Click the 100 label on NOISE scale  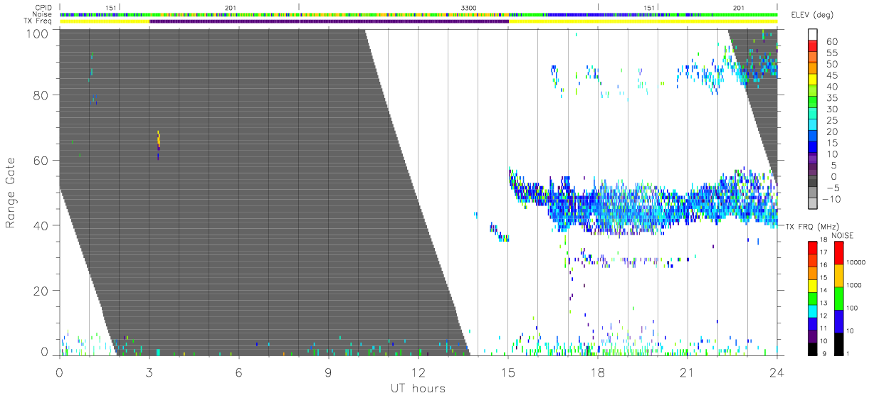[x=853, y=308]
